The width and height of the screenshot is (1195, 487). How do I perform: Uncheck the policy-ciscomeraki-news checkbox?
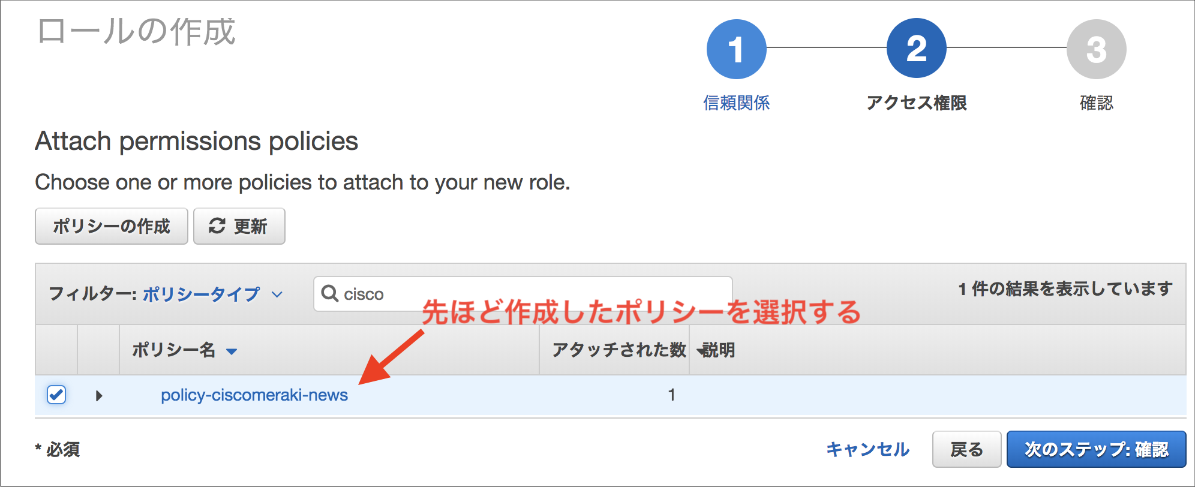pos(56,395)
